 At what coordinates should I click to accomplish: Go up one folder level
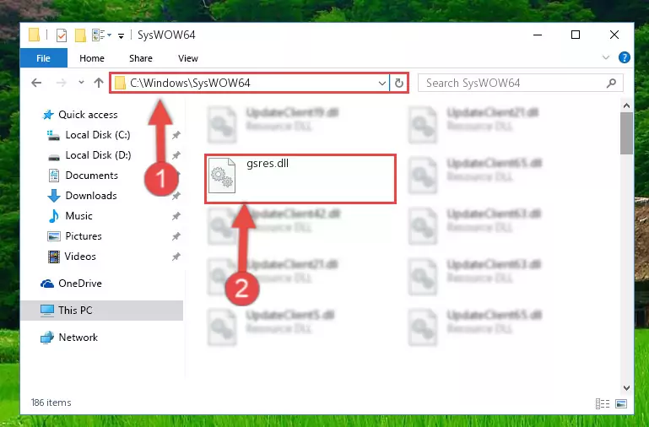[x=99, y=83]
